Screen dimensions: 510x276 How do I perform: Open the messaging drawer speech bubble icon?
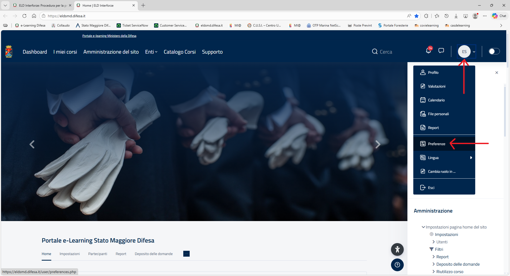(x=441, y=51)
